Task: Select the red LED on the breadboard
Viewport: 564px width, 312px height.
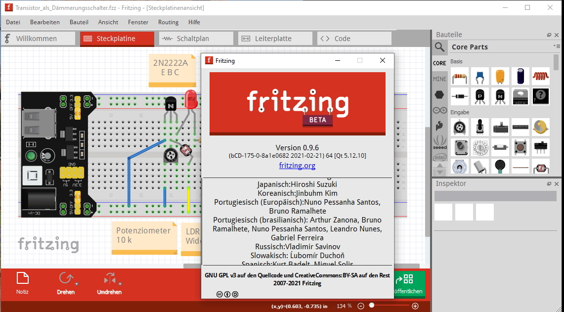Action: pyautogui.click(x=191, y=100)
